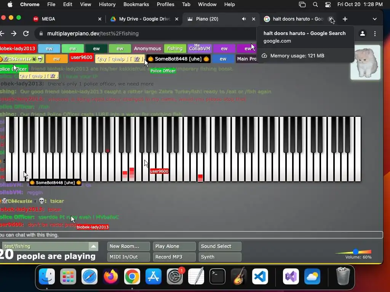Open the History menu
This screenshot has height=292, width=390.
point(107,5)
